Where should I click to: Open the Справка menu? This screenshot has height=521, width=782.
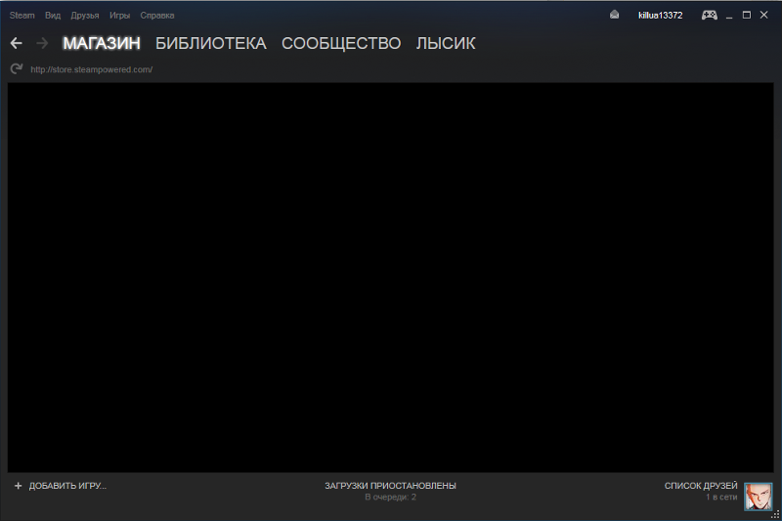pos(158,16)
